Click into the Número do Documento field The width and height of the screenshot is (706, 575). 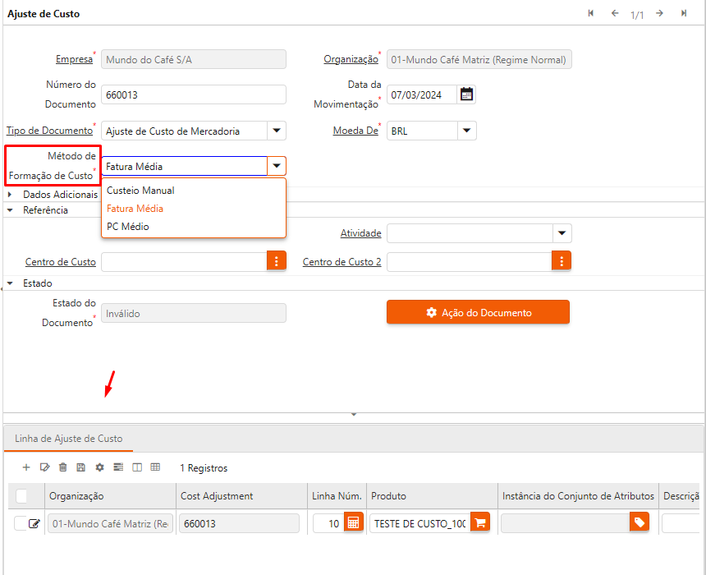193,94
